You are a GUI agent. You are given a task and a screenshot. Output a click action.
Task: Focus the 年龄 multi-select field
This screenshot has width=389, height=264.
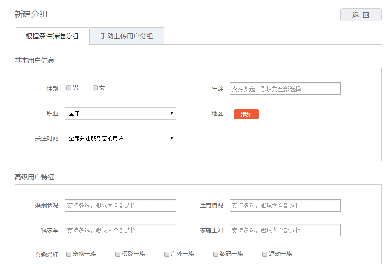point(285,89)
